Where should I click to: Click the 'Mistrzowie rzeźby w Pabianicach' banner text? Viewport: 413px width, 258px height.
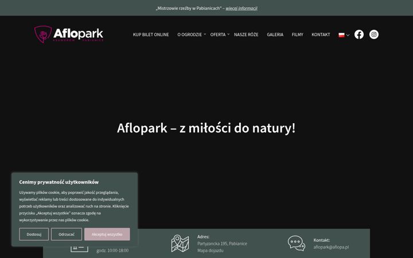tap(189, 8)
